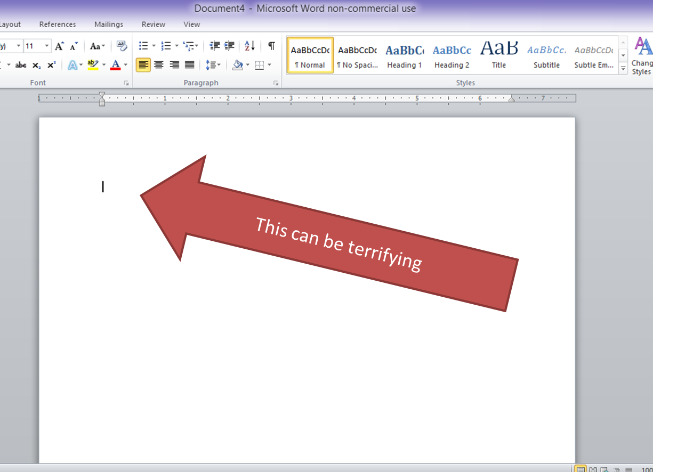This screenshot has height=472, width=693.
Task: Open the font size dropdown
Action: click(x=47, y=46)
